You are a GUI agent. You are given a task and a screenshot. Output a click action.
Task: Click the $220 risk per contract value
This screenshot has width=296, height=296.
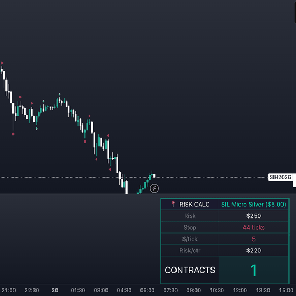253,250
